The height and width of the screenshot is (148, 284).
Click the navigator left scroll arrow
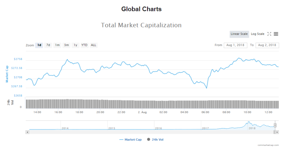27,132
